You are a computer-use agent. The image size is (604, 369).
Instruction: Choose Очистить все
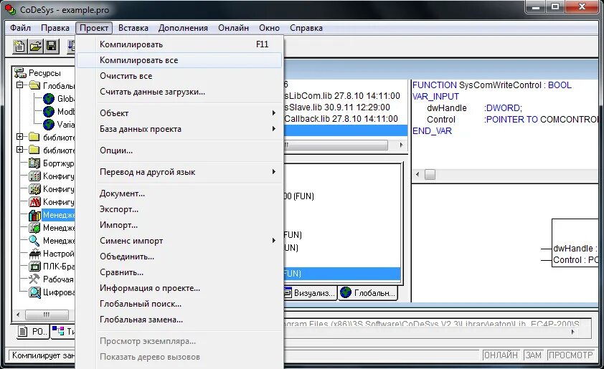coord(179,76)
